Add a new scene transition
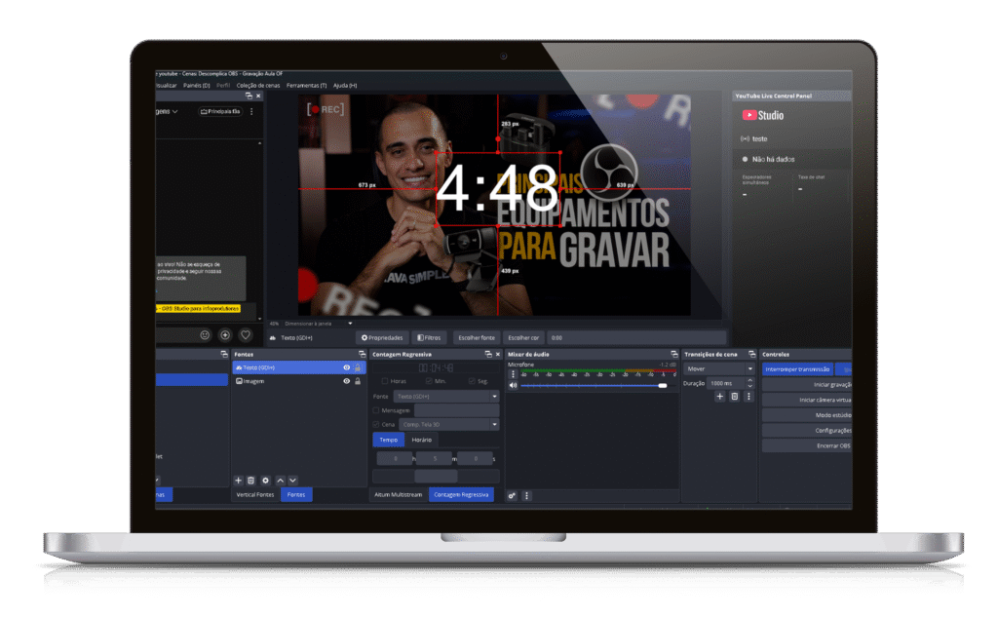Viewport: 998px width, 617px height. click(720, 396)
